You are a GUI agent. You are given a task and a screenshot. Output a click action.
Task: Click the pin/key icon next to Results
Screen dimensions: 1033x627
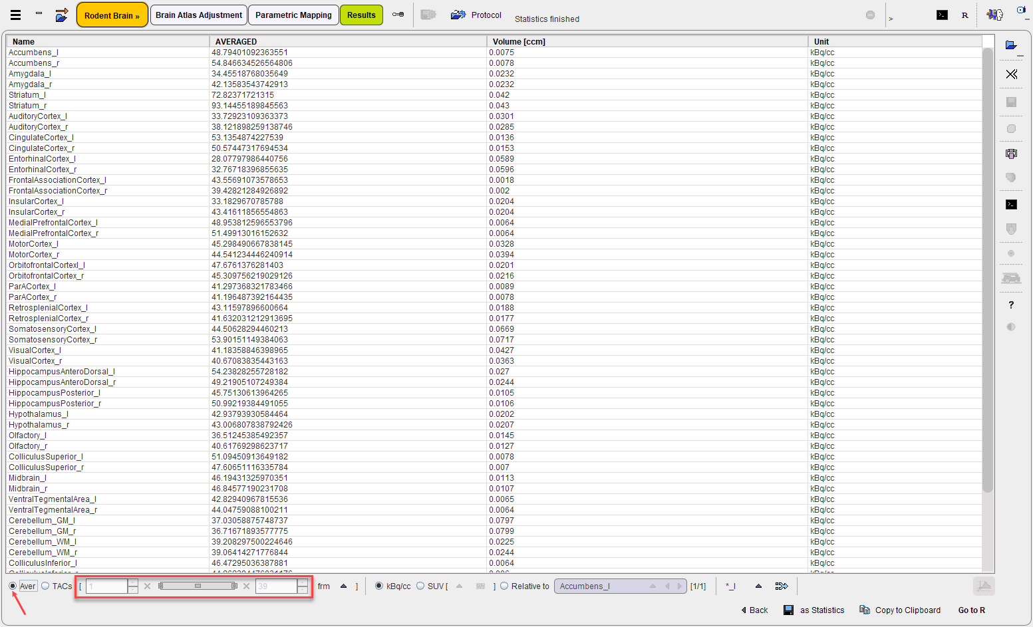pos(398,15)
